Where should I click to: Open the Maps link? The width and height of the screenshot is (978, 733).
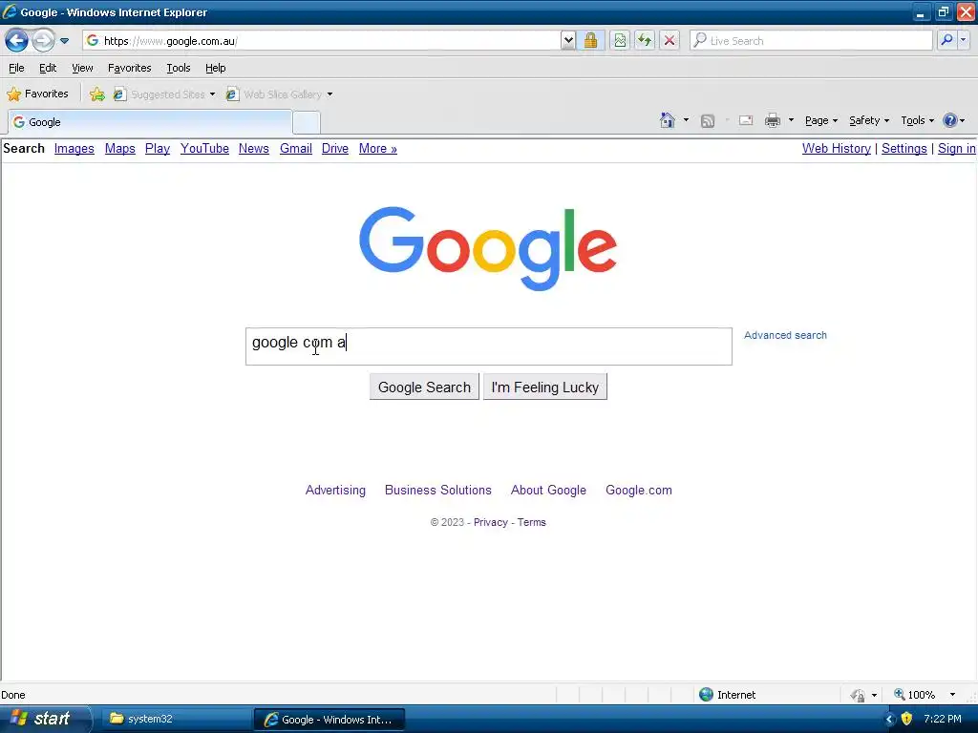pos(119,148)
